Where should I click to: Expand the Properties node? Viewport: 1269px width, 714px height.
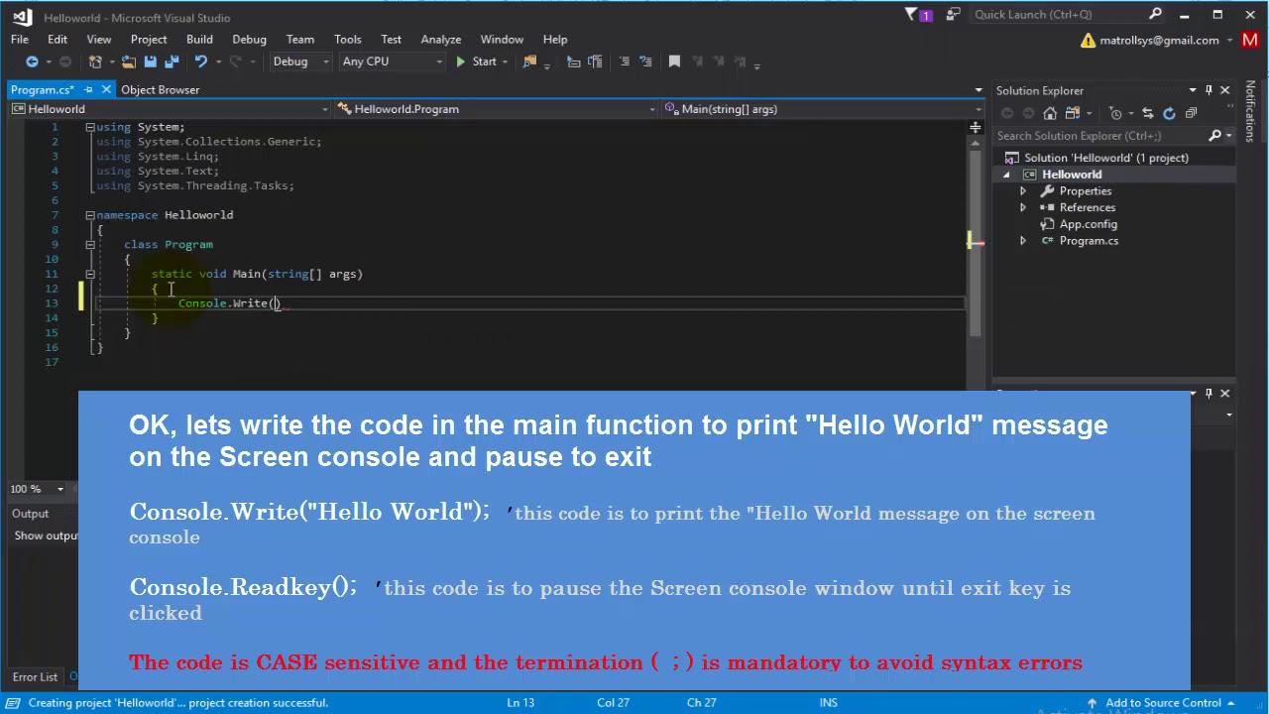pos(1023,191)
